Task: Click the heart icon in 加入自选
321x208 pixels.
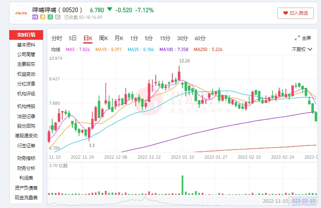Action: coord(285,13)
